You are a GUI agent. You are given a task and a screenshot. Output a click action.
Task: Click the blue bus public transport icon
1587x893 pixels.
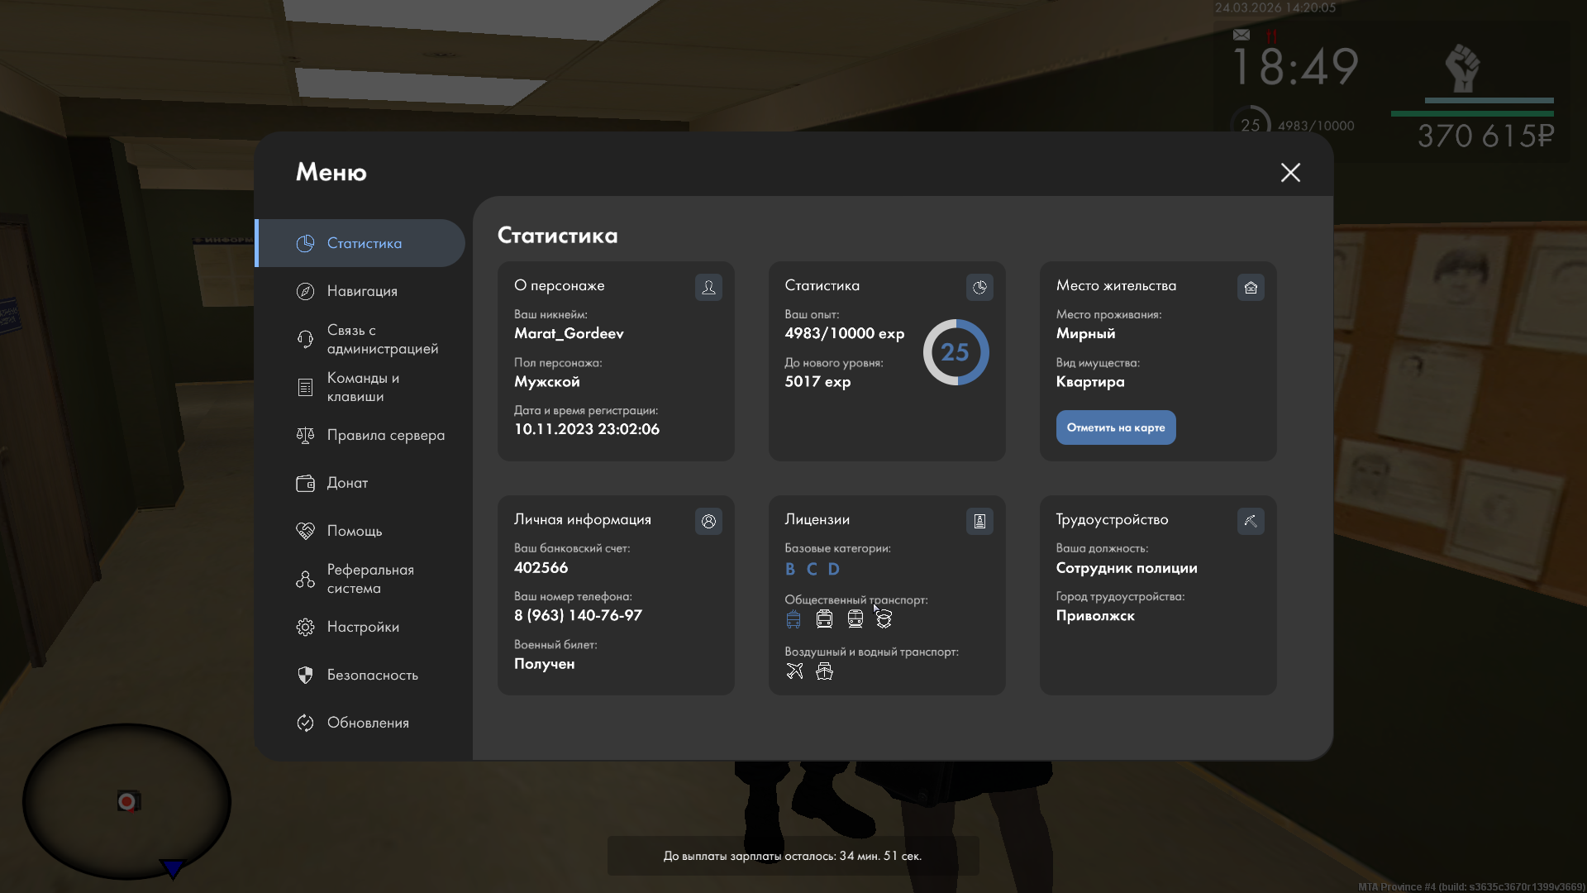[793, 618]
